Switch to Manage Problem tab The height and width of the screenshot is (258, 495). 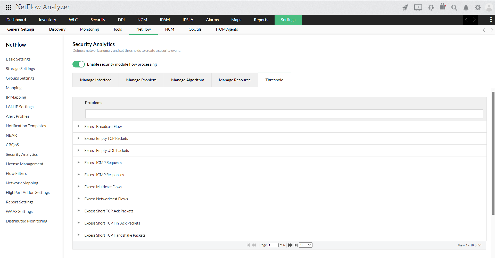(x=141, y=80)
